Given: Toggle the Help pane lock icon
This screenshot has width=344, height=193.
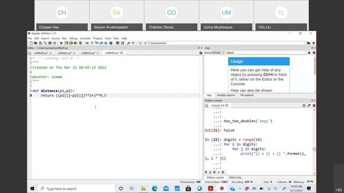Looking at the screenshot, I should pos(309,53).
